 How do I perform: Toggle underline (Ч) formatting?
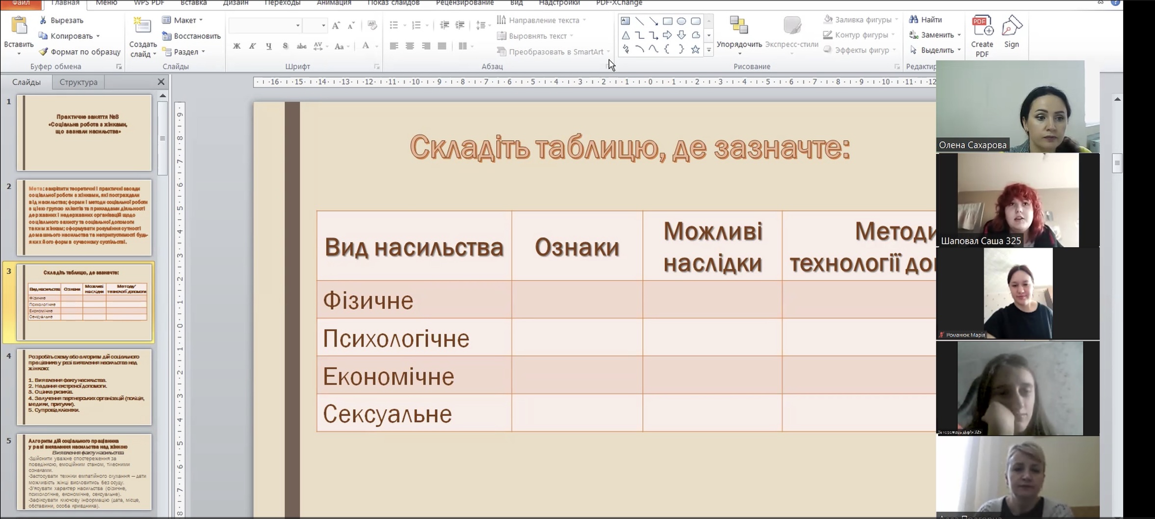pos(268,46)
